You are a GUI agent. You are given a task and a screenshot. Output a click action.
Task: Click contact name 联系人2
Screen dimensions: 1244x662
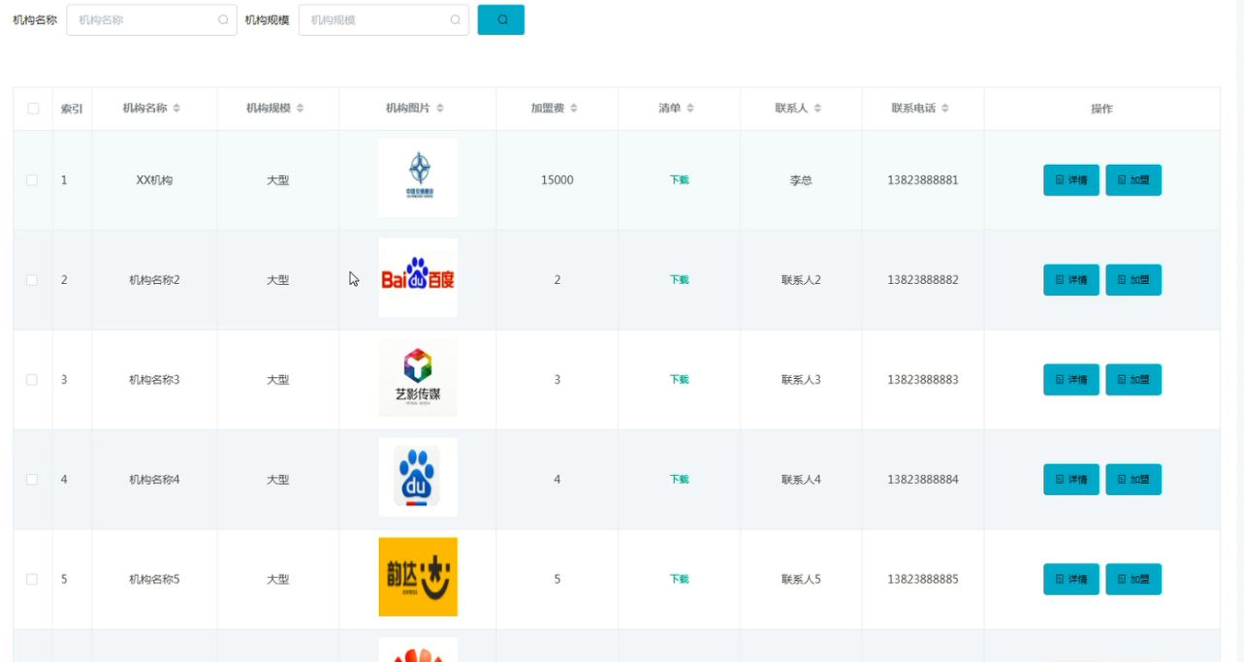pos(801,280)
